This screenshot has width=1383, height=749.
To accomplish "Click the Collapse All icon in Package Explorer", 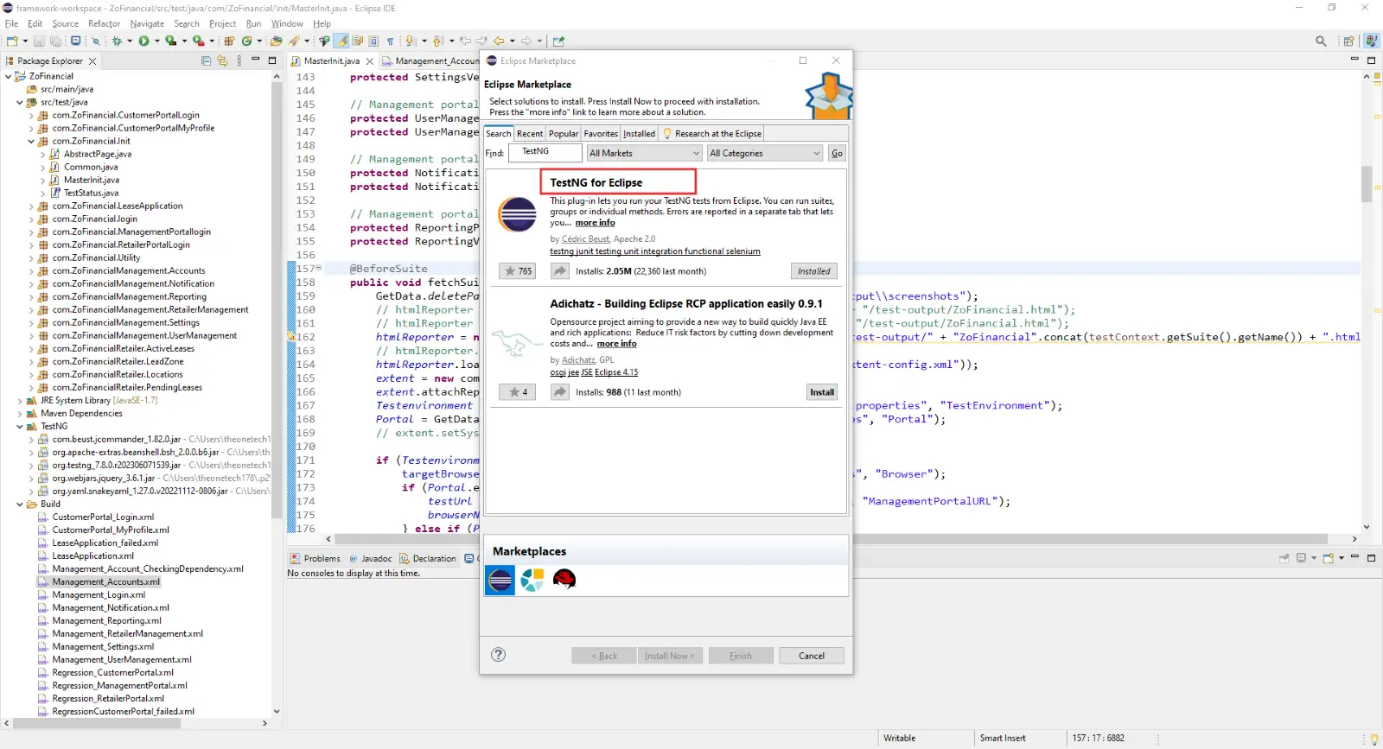I will (x=206, y=61).
